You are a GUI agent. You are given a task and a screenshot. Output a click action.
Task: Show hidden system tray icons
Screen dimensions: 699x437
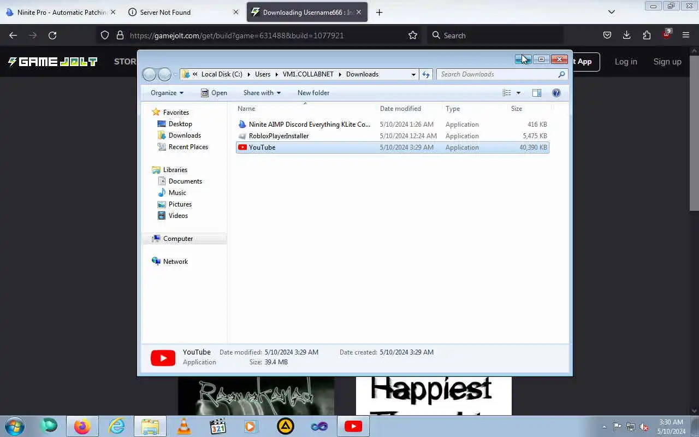click(x=604, y=427)
